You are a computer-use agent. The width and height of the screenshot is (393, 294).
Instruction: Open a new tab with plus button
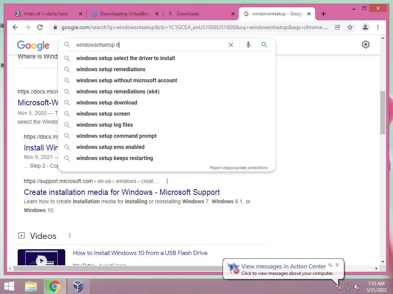(x=324, y=14)
